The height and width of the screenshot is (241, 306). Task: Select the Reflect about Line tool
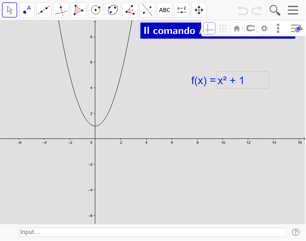pos(147,10)
